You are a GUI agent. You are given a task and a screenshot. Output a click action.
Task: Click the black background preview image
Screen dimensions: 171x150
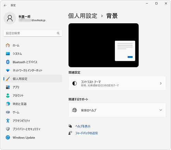pos(104,45)
